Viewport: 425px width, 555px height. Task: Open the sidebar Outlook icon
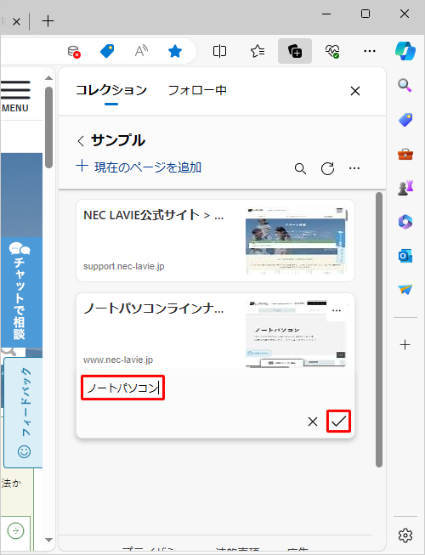coord(405,256)
